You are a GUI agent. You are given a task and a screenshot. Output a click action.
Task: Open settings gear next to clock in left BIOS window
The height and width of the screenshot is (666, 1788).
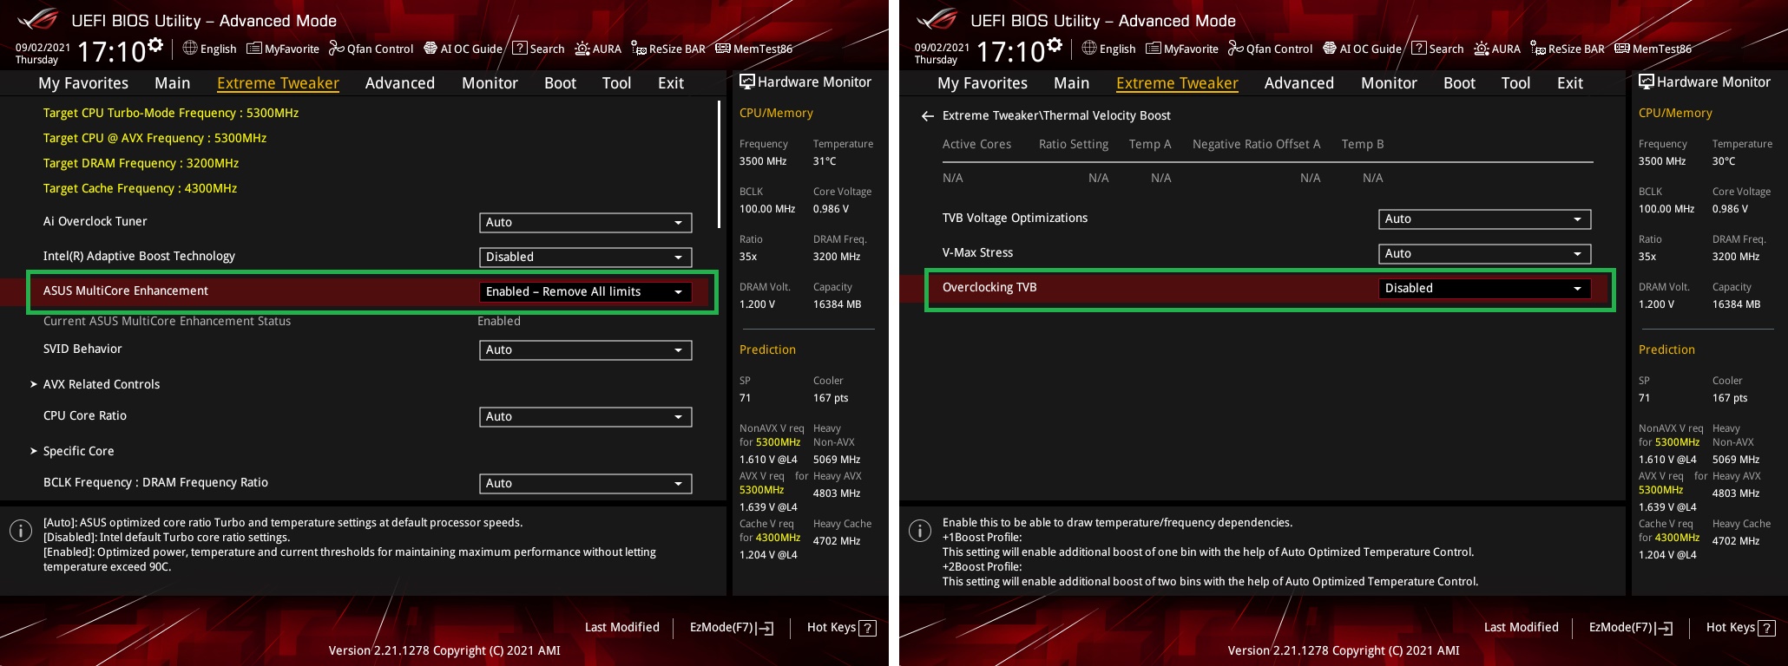coord(155,45)
